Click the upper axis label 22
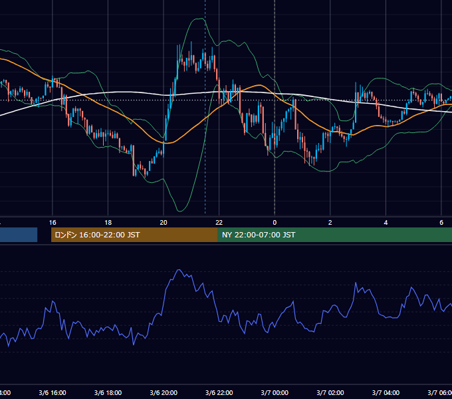The image size is (452, 399). click(219, 222)
